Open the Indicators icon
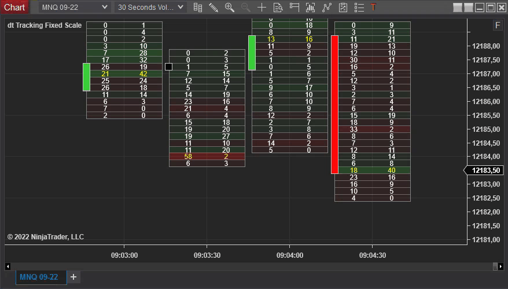Screen dimensions: 508x289 point(326,7)
